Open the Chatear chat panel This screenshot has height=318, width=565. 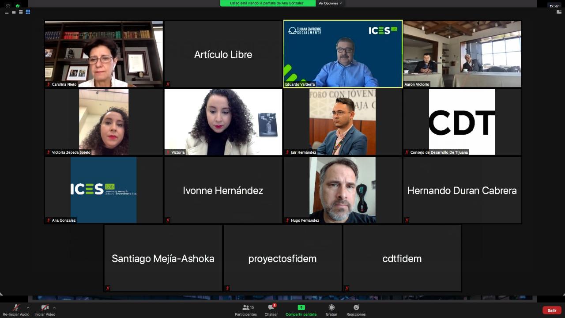click(x=271, y=307)
